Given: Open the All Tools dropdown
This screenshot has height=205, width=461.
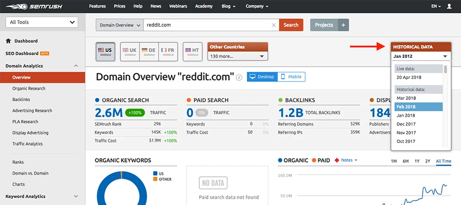Looking at the screenshot, I should click(x=41, y=22).
